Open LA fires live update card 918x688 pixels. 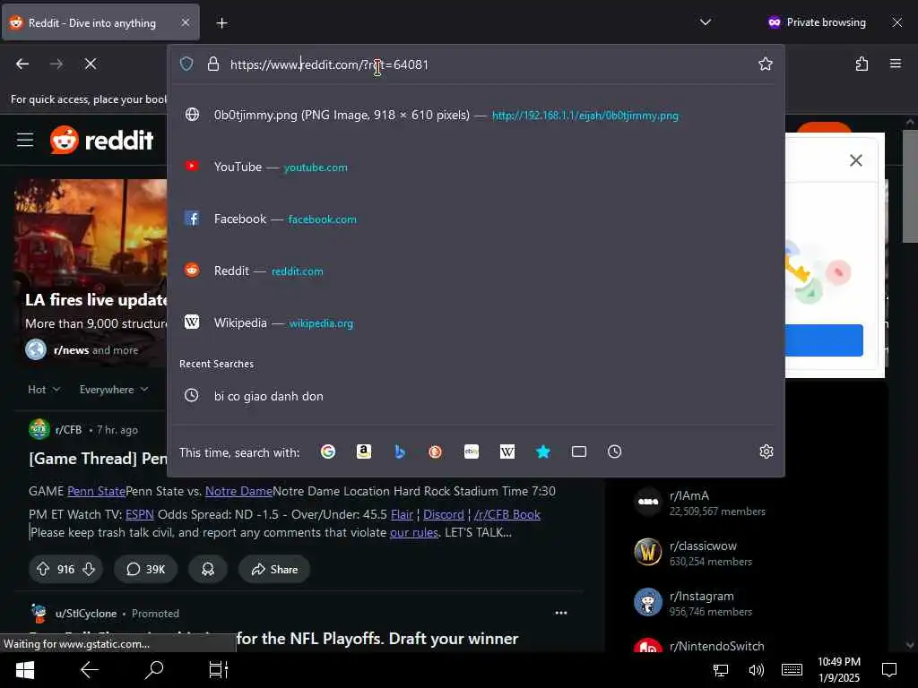(91, 273)
